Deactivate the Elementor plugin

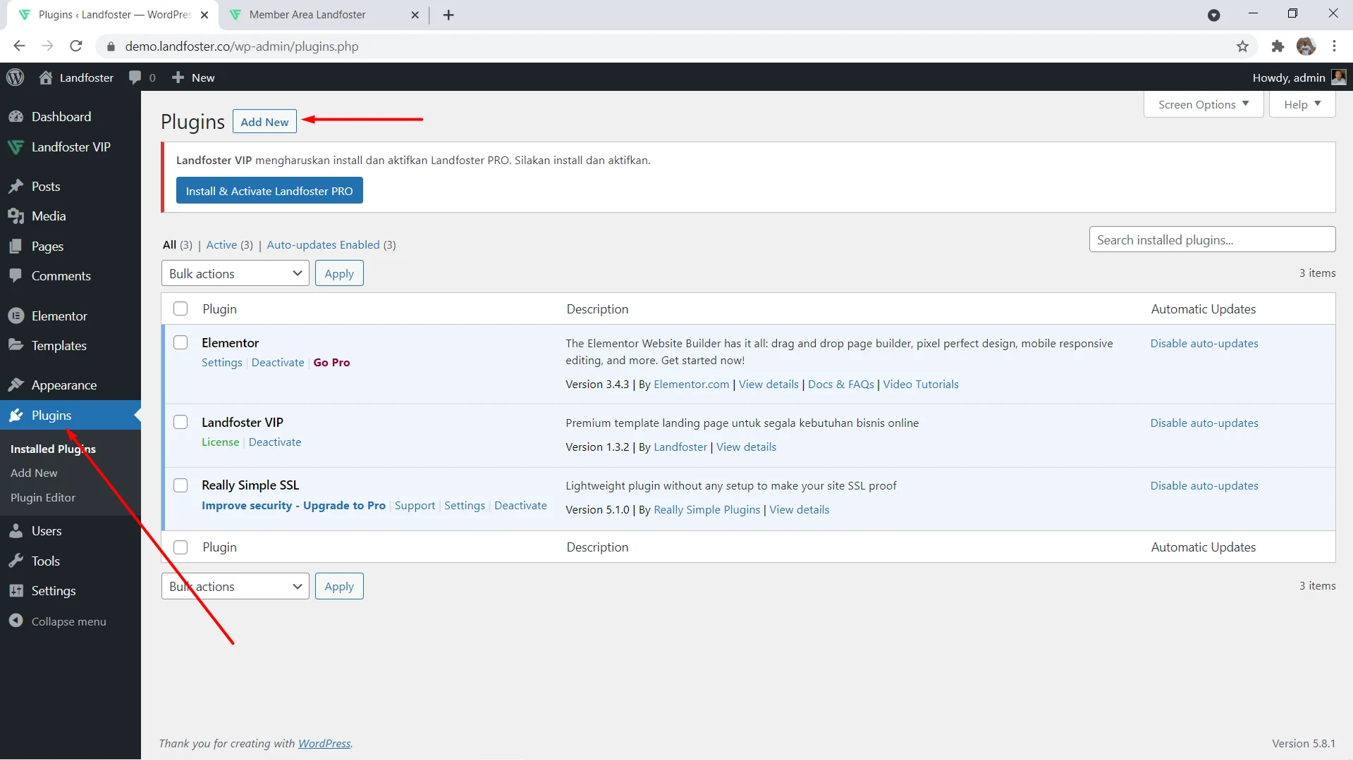(278, 363)
